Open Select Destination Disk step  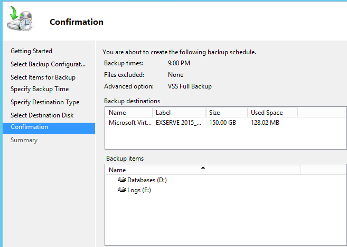(x=42, y=115)
